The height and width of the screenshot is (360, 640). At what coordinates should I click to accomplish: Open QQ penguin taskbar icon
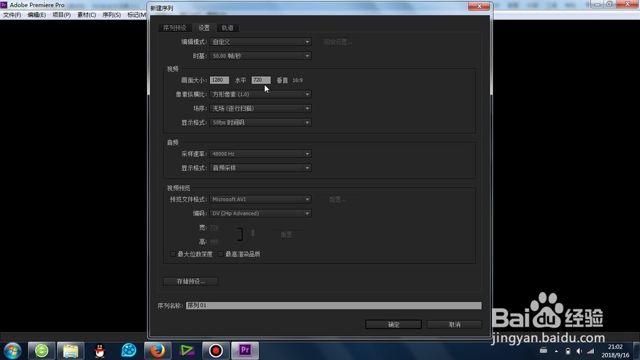coord(100,350)
